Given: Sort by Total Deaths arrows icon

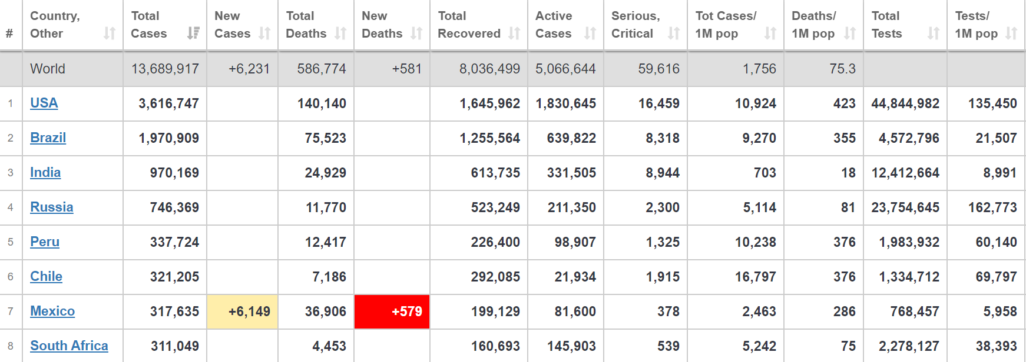Looking at the screenshot, I should click(x=340, y=33).
